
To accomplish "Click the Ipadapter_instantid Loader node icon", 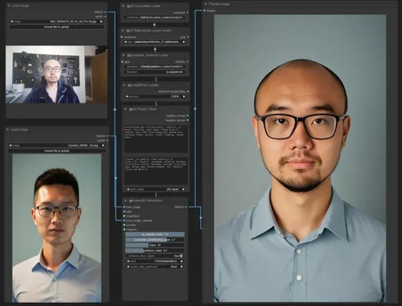I will tap(129, 55).
